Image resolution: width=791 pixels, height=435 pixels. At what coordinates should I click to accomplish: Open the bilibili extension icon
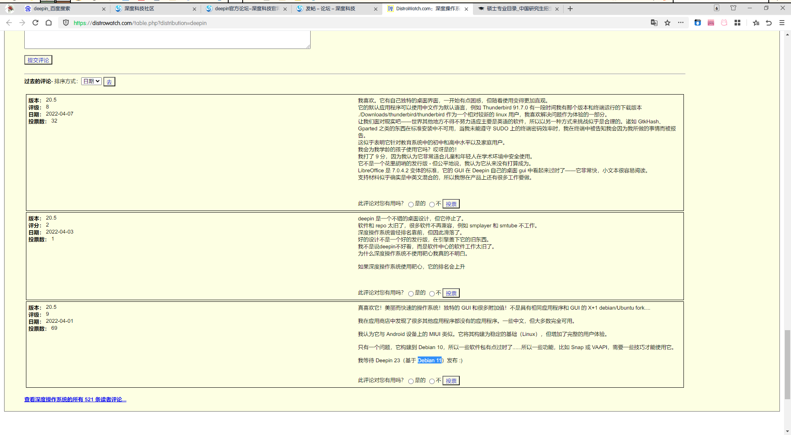click(711, 23)
